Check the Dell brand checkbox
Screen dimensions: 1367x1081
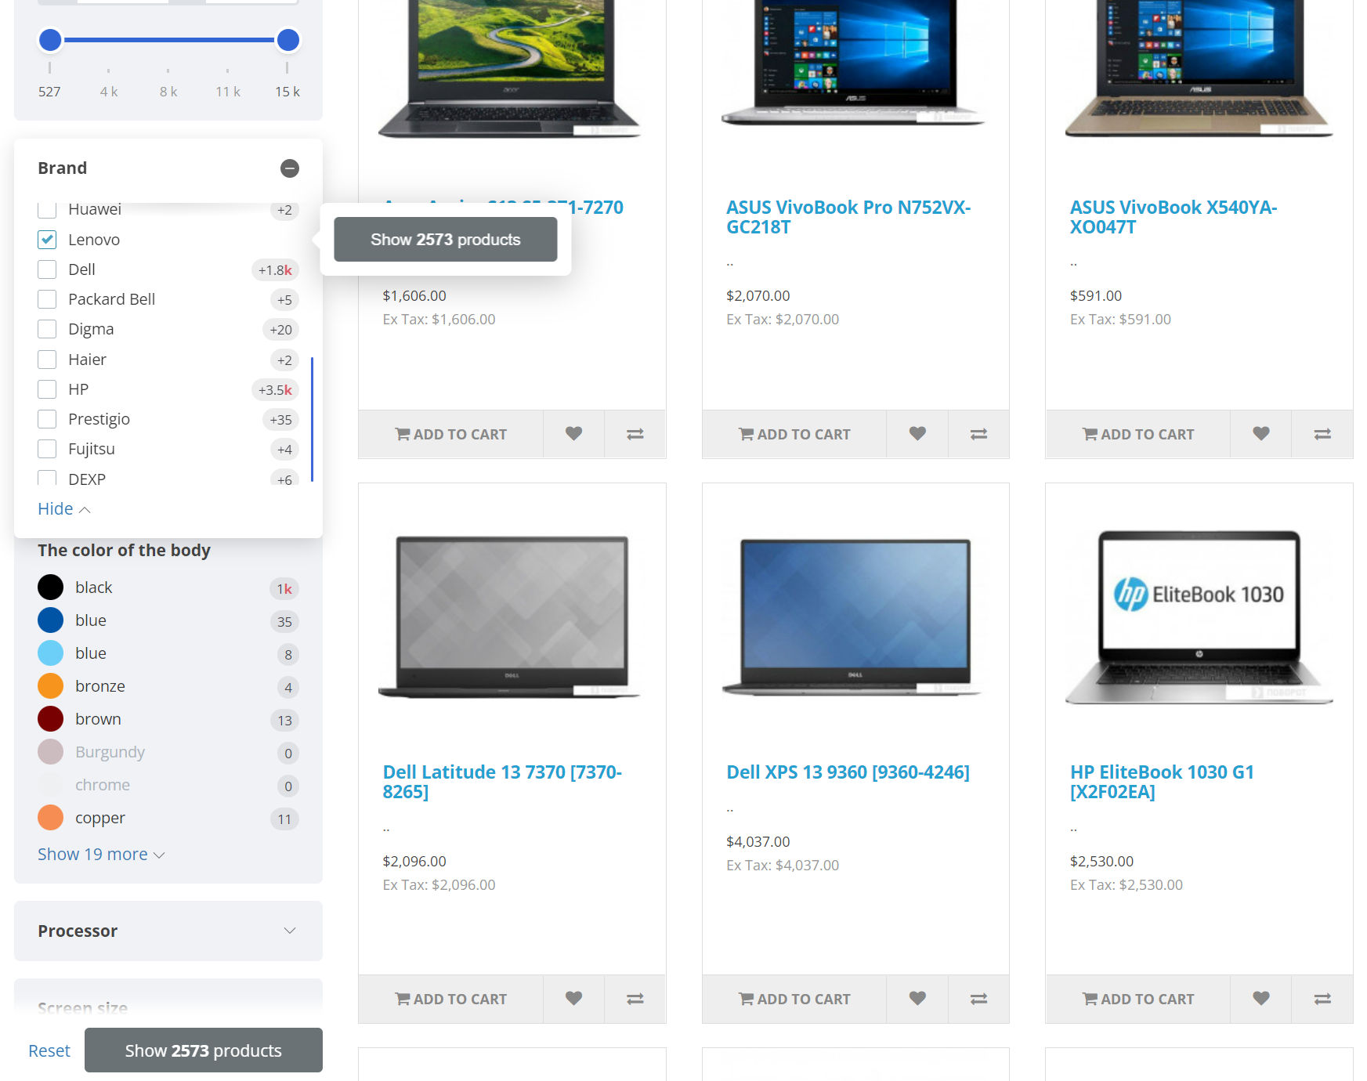(47, 269)
